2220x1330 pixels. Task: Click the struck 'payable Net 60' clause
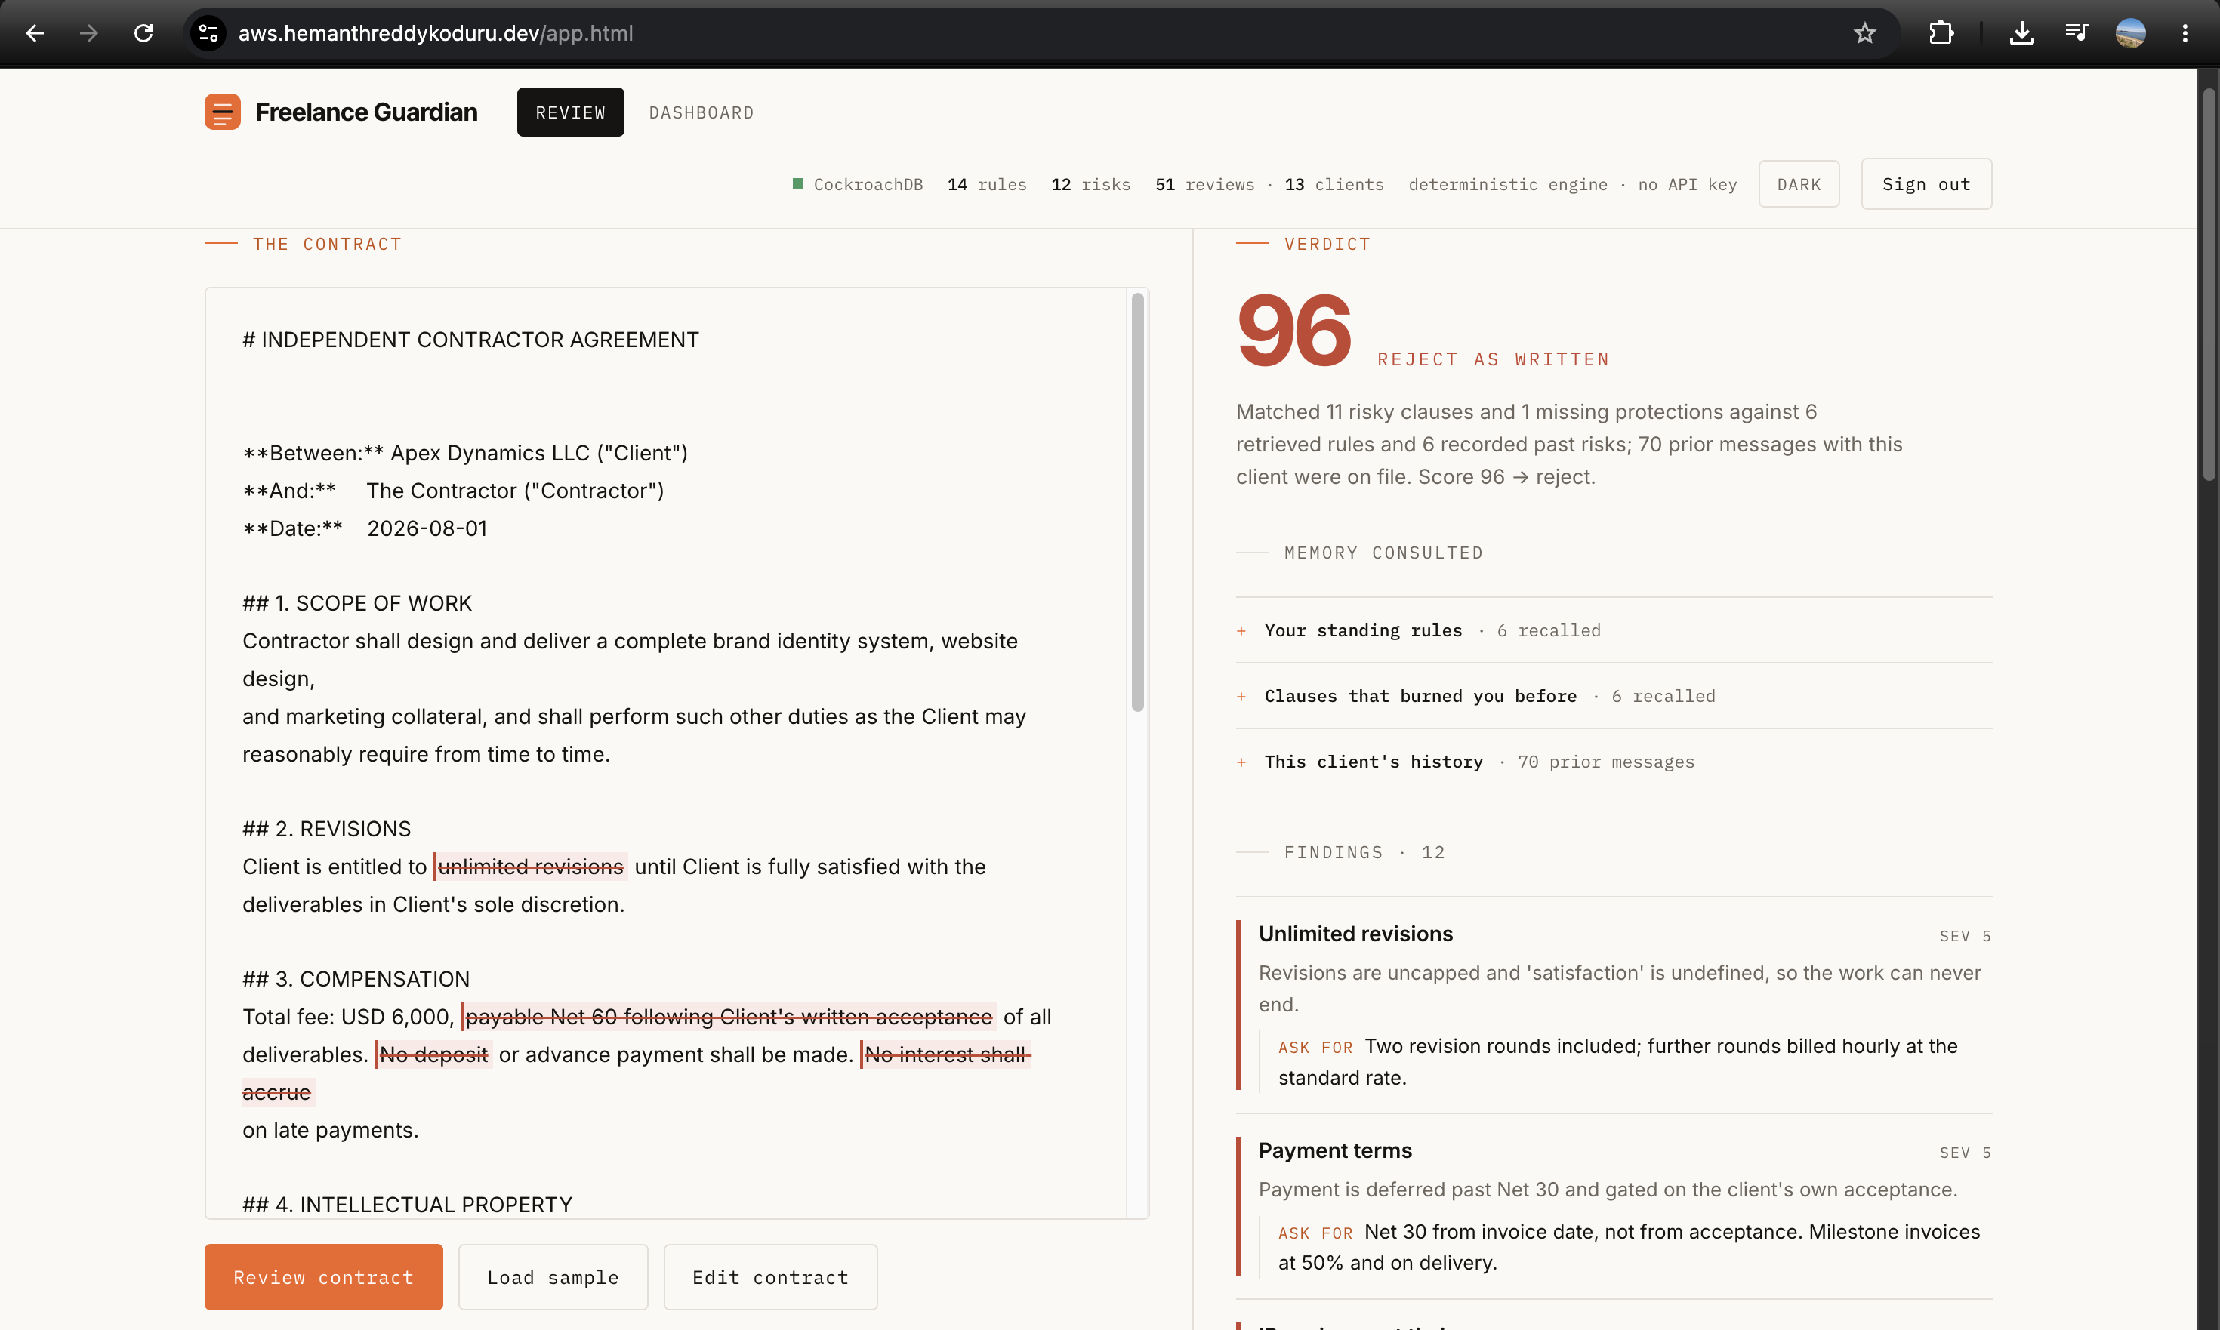pyautogui.click(x=728, y=1016)
